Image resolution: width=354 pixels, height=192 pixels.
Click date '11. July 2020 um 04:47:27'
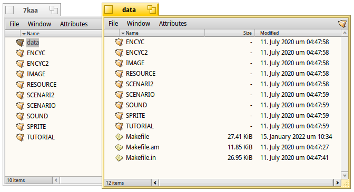[x=294, y=147]
